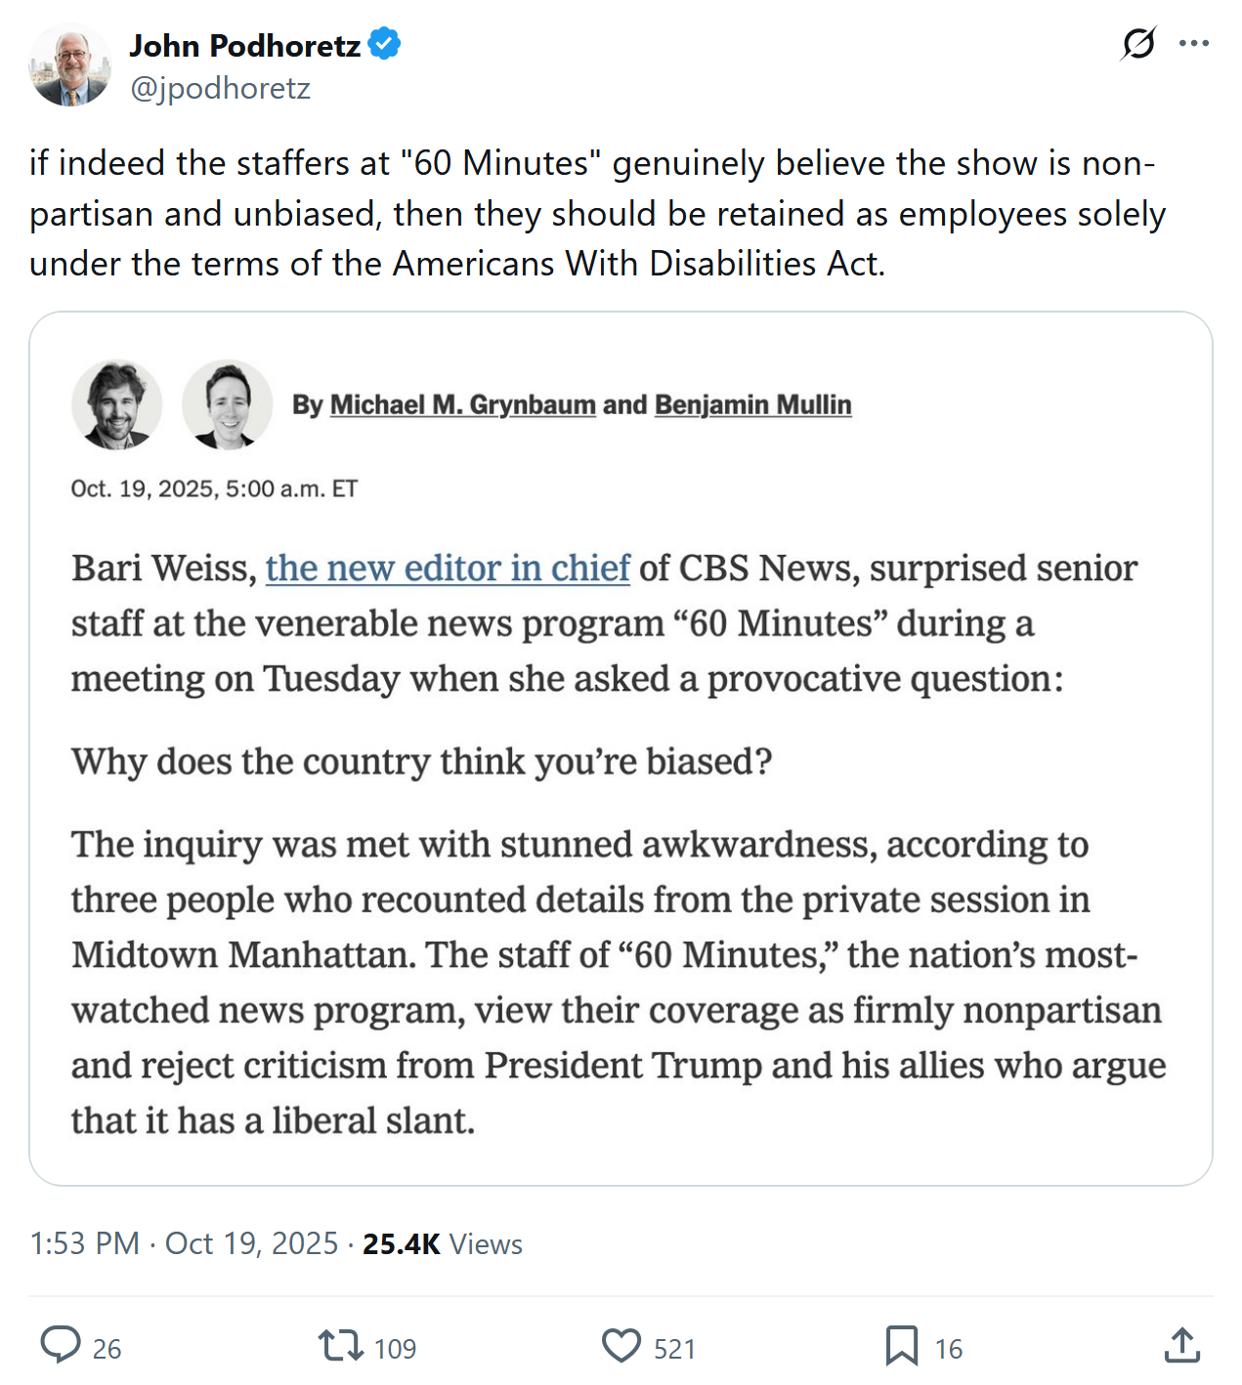Click the second author headshot photo
Screen dimensions: 1242x1385
click(x=228, y=404)
